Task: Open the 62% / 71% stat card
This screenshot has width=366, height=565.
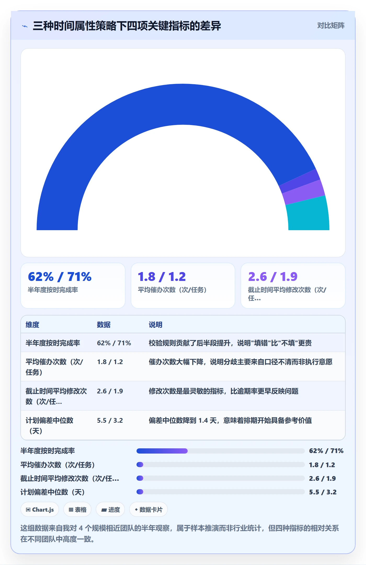Action: [x=73, y=286]
